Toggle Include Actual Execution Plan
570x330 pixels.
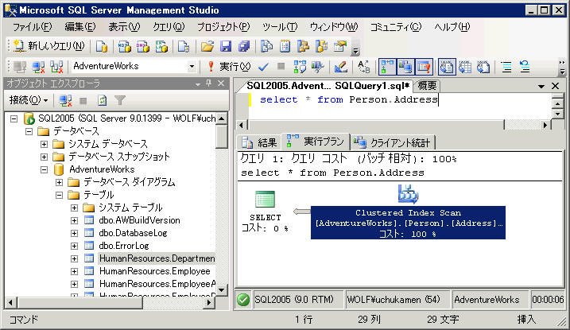(387, 67)
